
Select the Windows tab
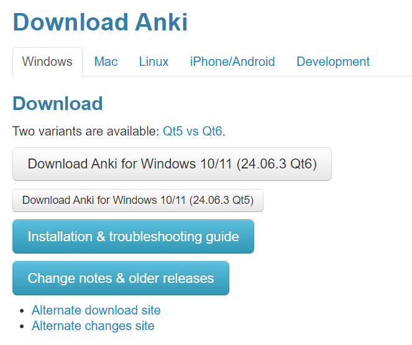pos(47,62)
